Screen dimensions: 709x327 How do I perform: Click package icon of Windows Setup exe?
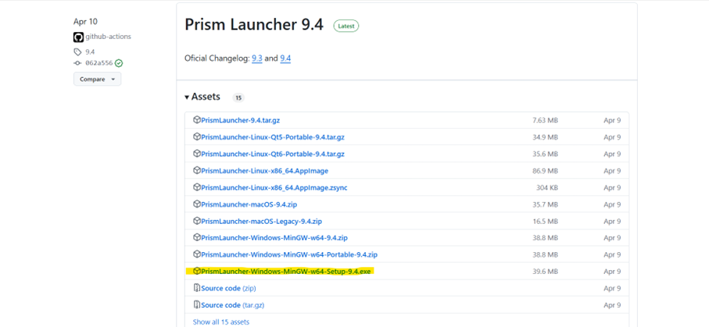tap(197, 271)
